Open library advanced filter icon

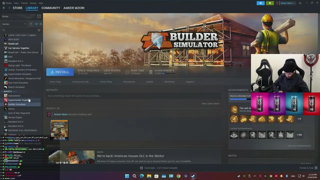pyautogui.click(x=39, y=30)
